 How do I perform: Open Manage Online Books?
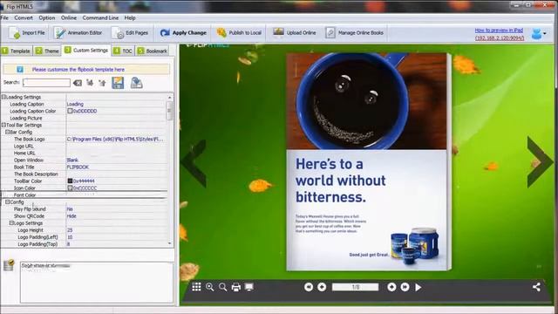[355, 33]
